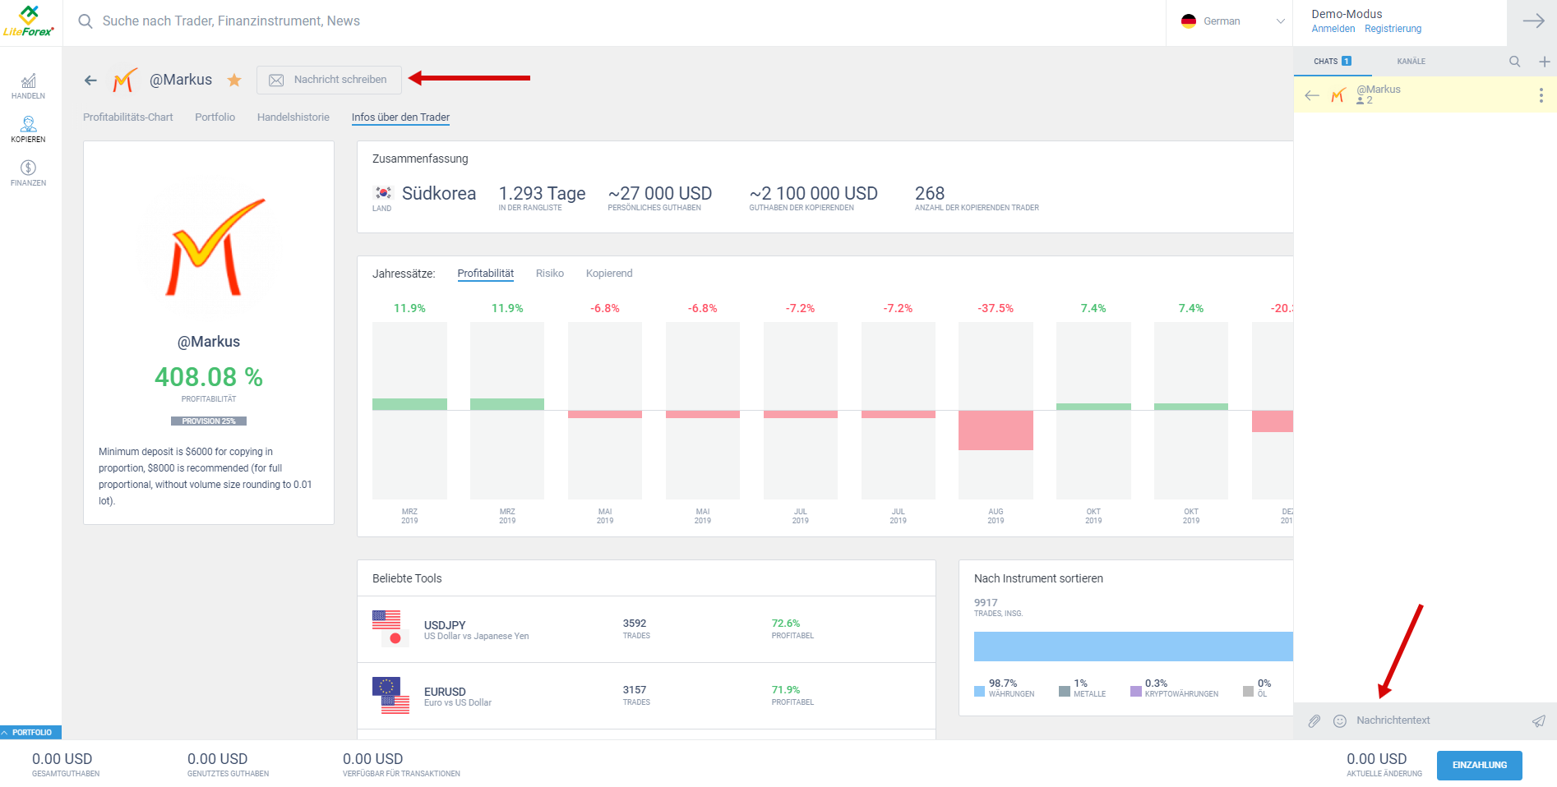Click the Einzahlung button

[1479, 765]
